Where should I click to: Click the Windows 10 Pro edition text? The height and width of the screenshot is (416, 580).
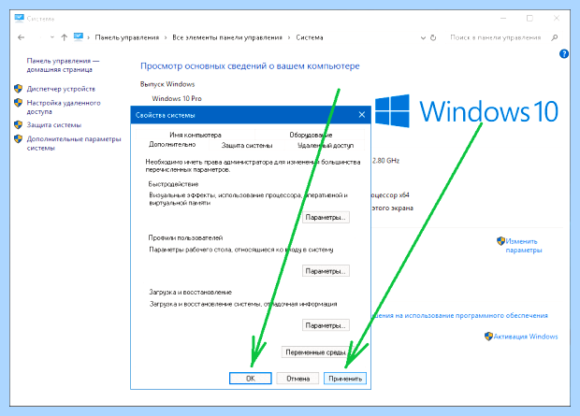(x=177, y=98)
